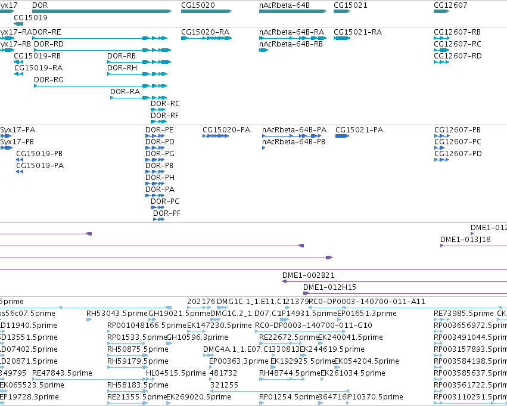Click the DOR-RF transcript label
Screen dimensions: 507x406
click(164, 116)
